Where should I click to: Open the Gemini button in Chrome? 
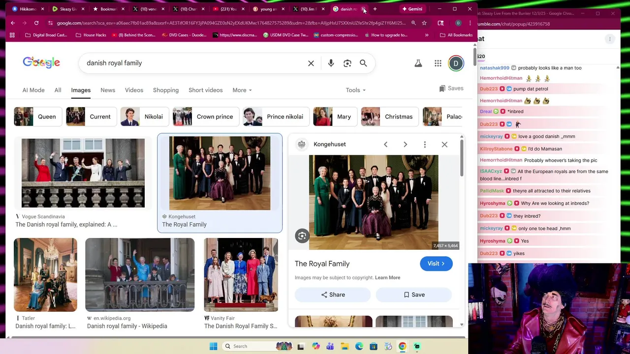pyautogui.click(x=412, y=9)
